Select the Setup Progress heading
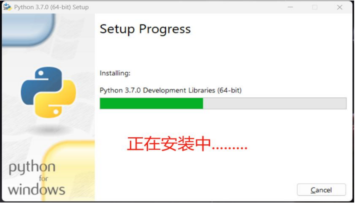Screen dimensions: 355x203 pyautogui.click(x=145, y=30)
